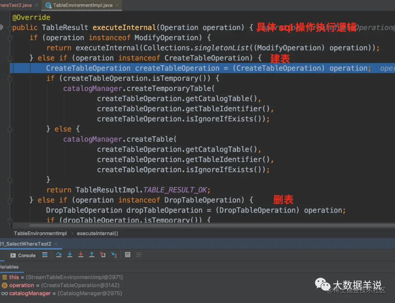
Task: Click the Step Out debugger icon
Action: [x=92, y=255]
